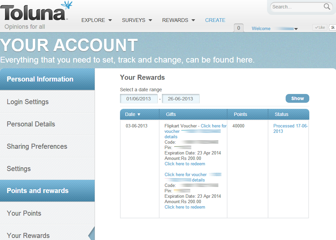
Task: Go to Login Settings
Action: point(28,101)
